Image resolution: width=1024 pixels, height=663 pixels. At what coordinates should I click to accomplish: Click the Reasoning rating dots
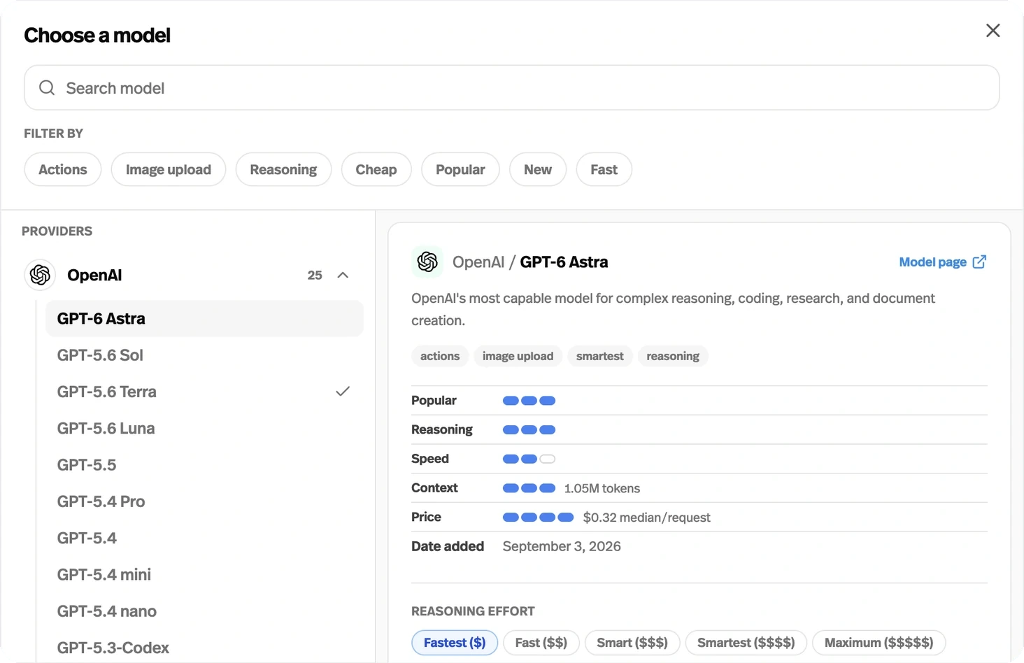[529, 429]
